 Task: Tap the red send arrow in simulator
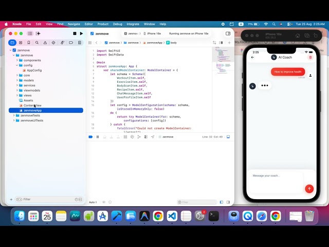[309, 189]
